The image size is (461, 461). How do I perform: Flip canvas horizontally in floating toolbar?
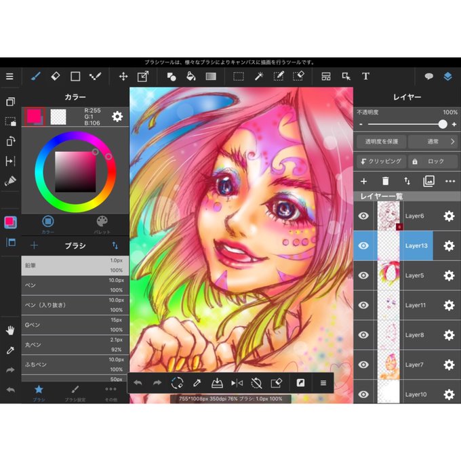237,383
